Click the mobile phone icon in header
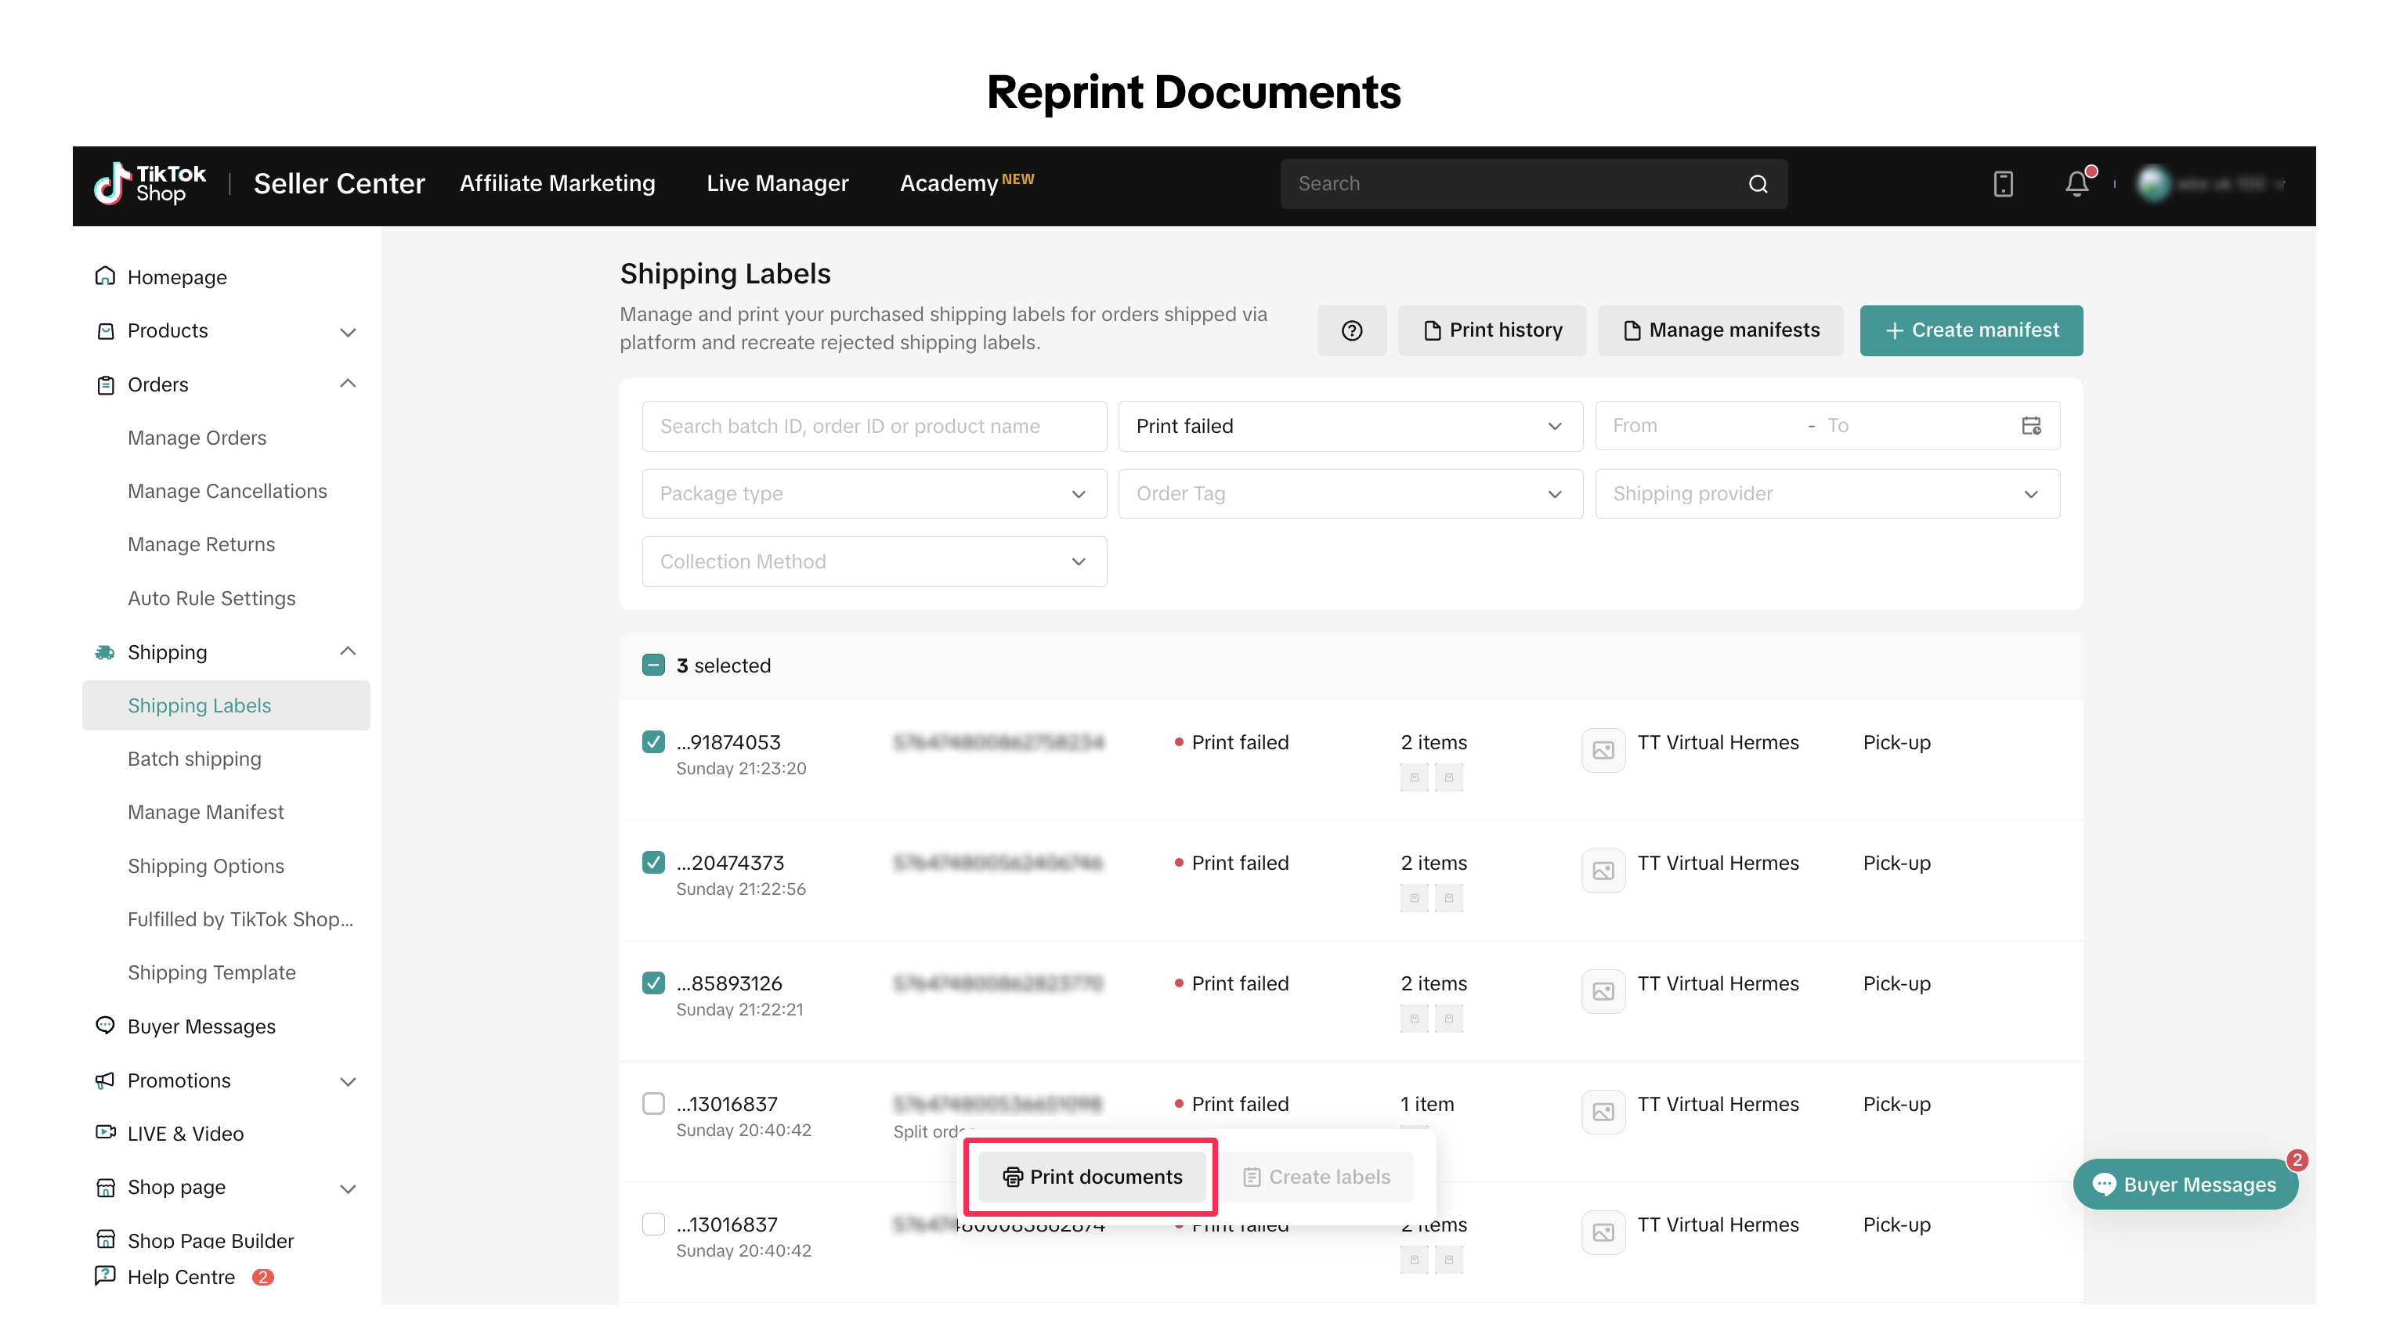 (x=2003, y=183)
